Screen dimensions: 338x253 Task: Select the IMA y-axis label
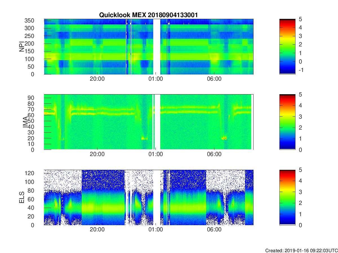(x=25, y=122)
